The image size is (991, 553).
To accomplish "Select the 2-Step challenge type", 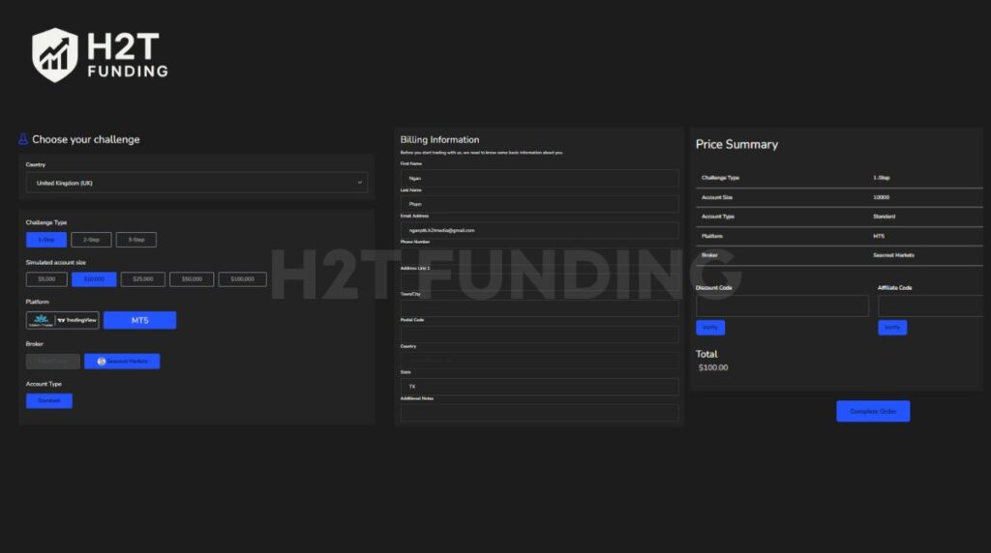I will point(91,240).
